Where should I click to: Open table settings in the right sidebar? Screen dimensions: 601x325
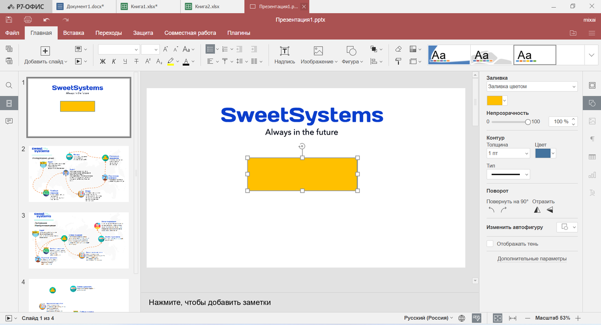point(592,157)
